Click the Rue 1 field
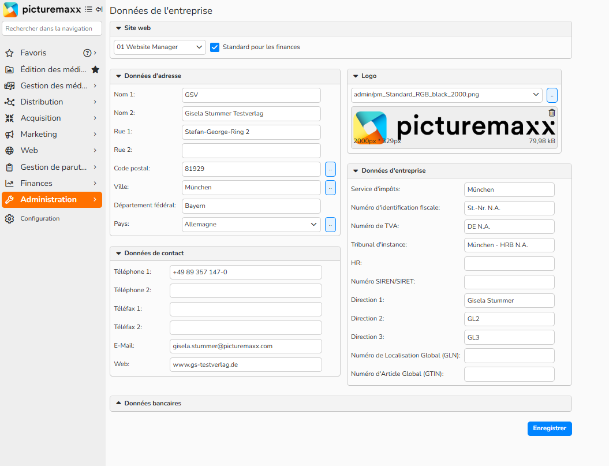Image resolution: width=609 pixels, height=466 pixels. [x=251, y=132]
